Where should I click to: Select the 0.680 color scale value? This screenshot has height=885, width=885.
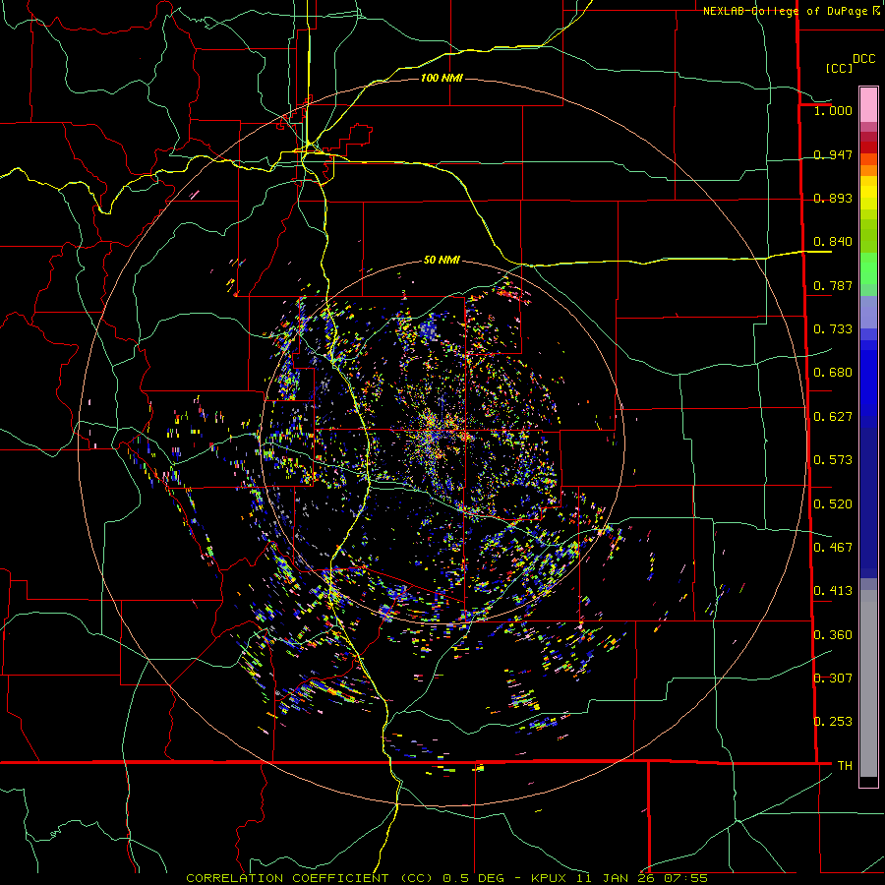coord(833,373)
